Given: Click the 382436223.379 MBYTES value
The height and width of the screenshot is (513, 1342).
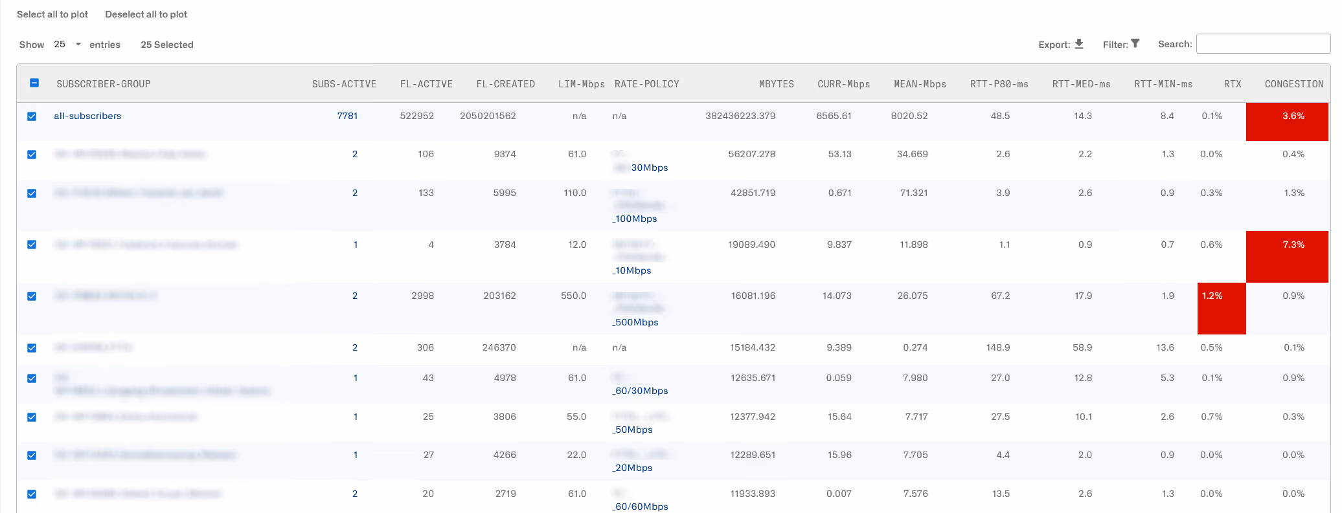Looking at the screenshot, I should pyautogui.click(x=740, y=116).
